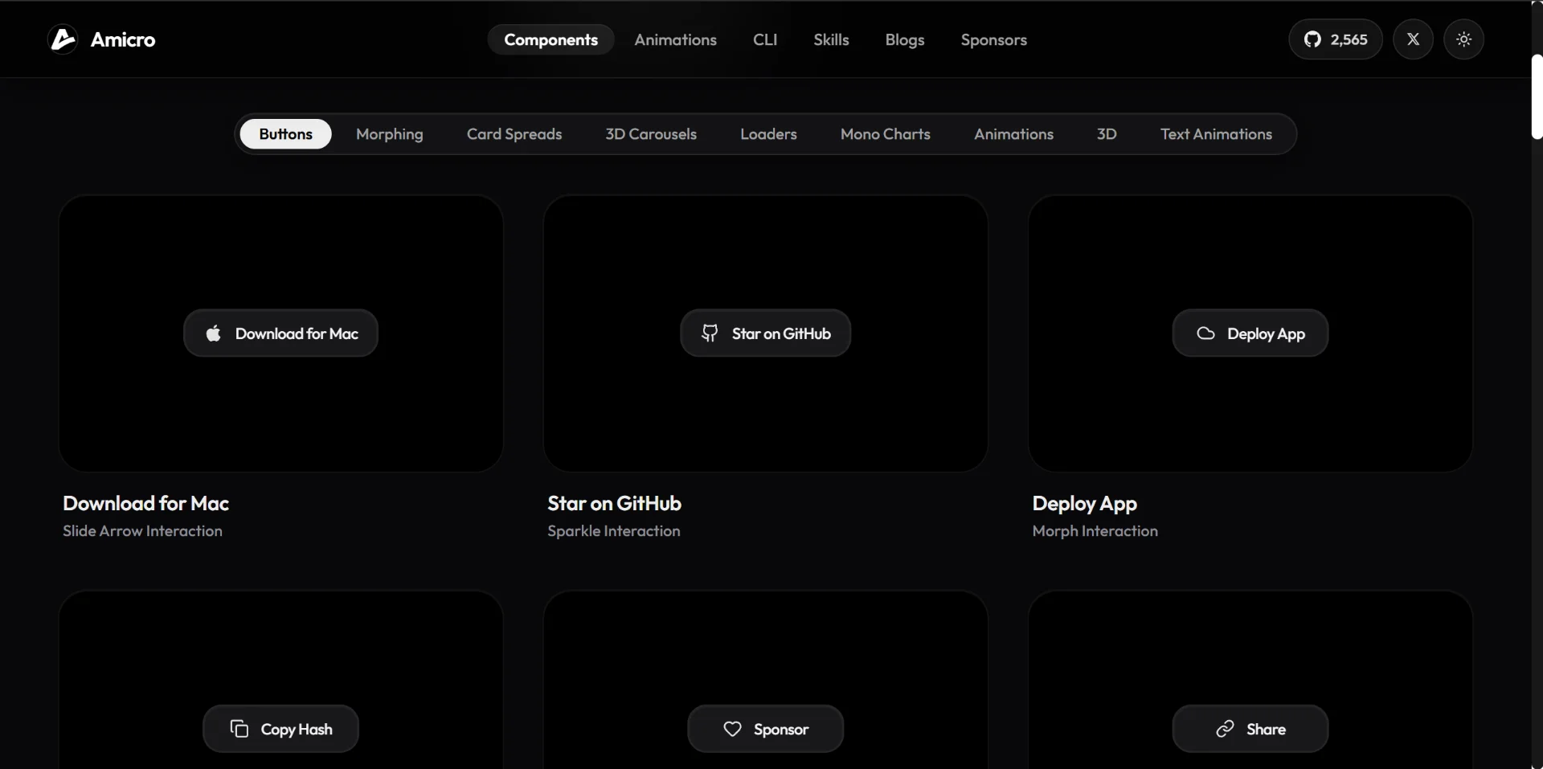The image size is (1543, 769).
Task: Click the cloud icon in Deploy App
Action: tap(1205, 333)
